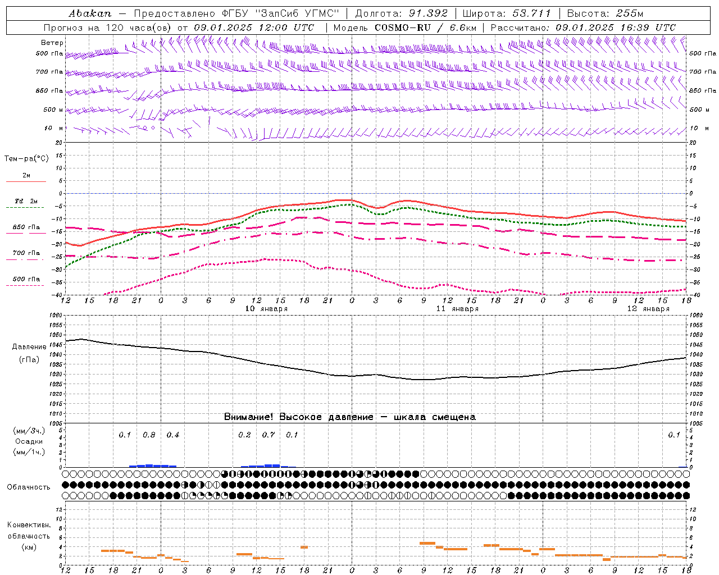
Task: Click the "11 января" date label
Action: pyautogui.click(x=457, y=309)
